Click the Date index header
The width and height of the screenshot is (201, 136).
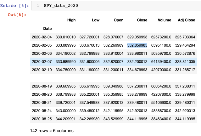coord(47,28)
